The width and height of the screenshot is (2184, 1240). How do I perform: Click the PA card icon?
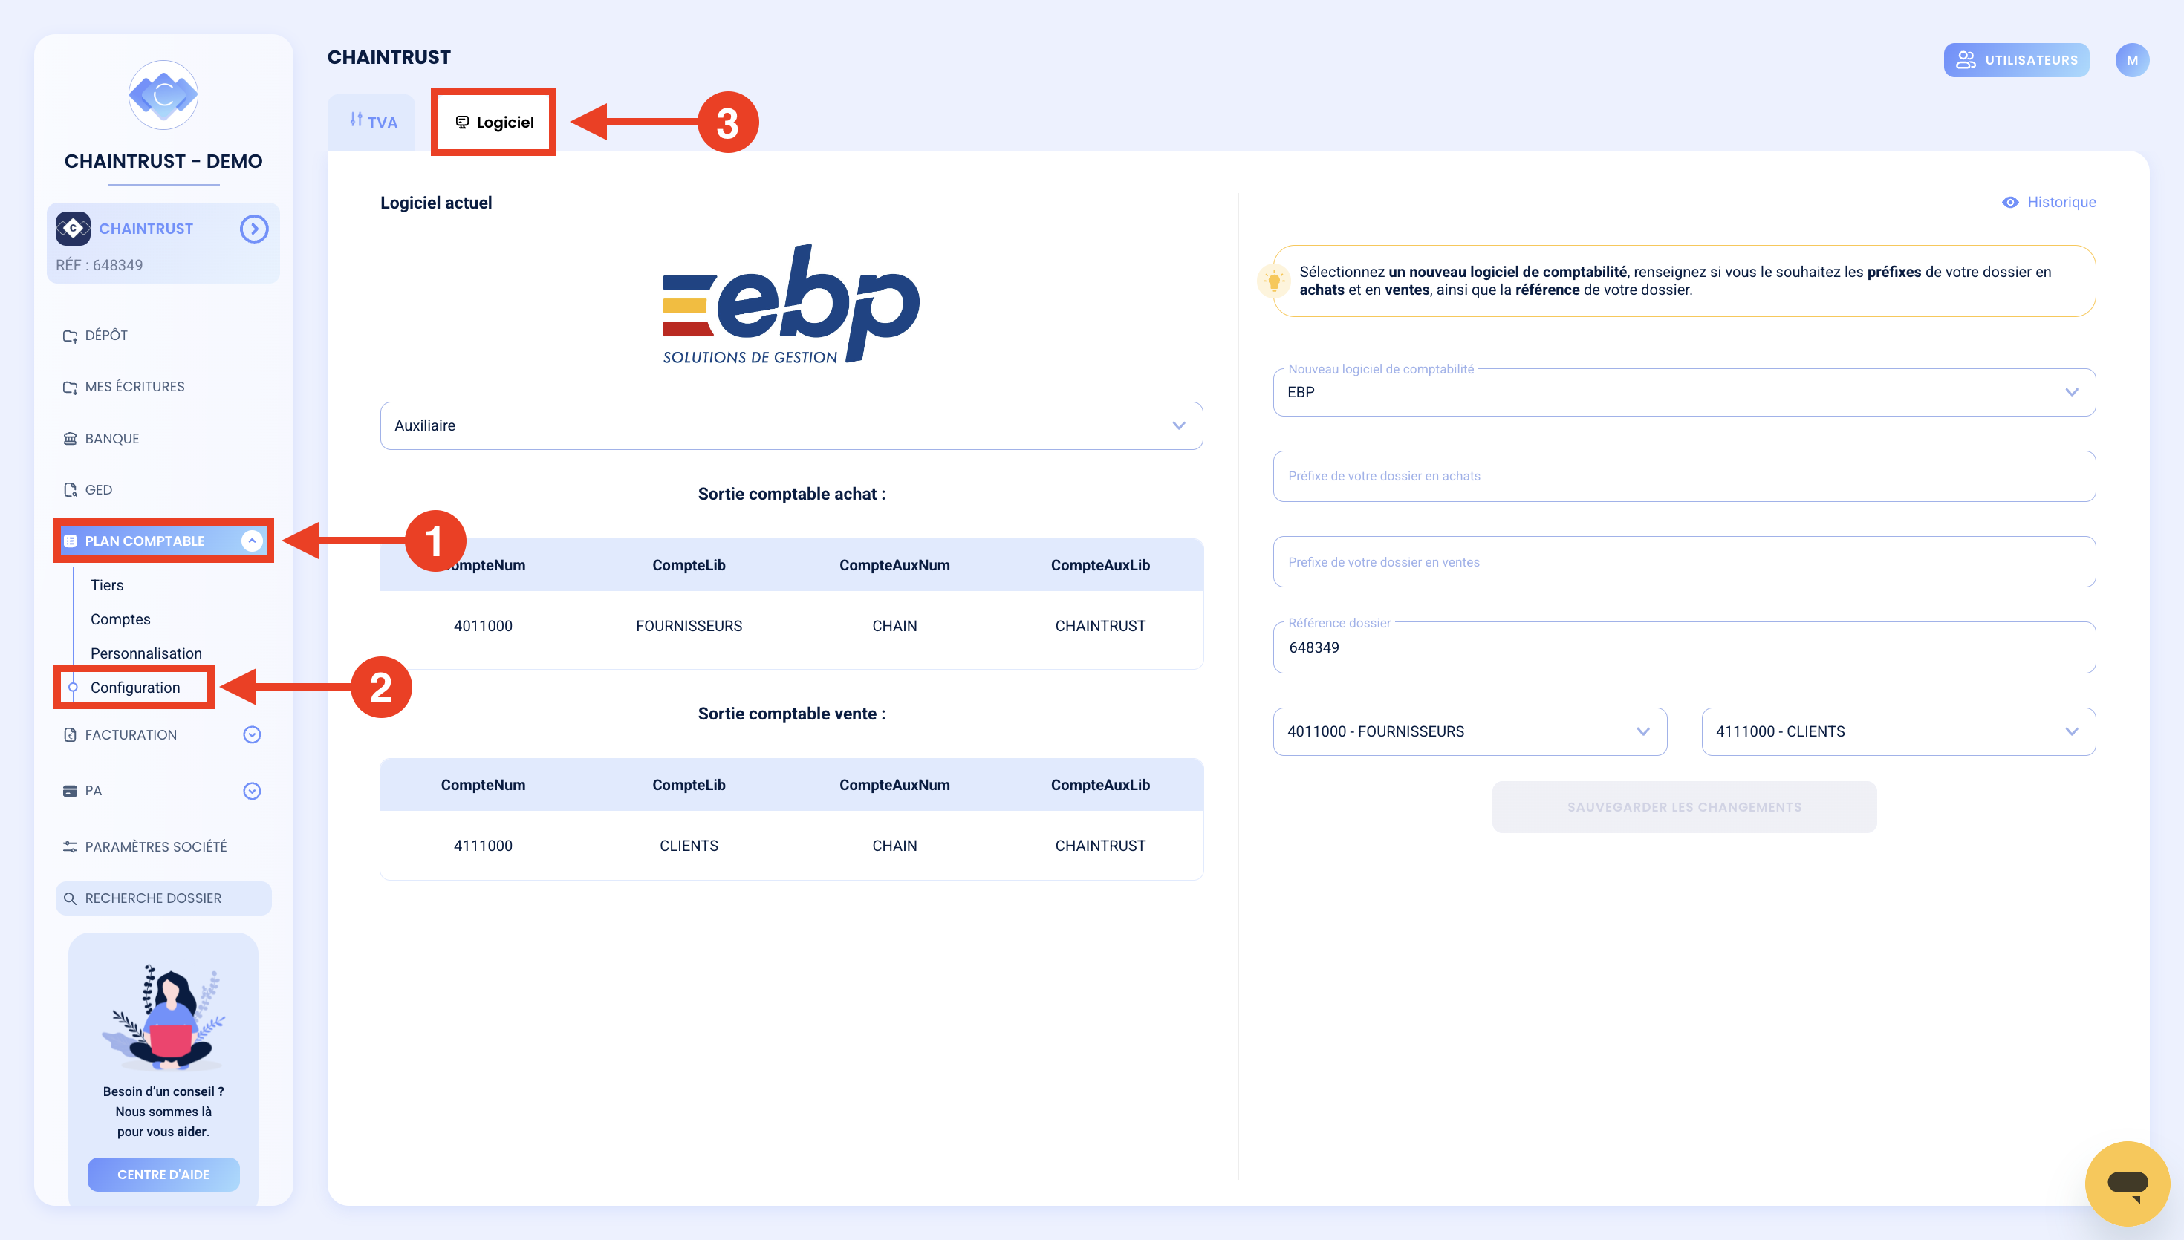70,792
